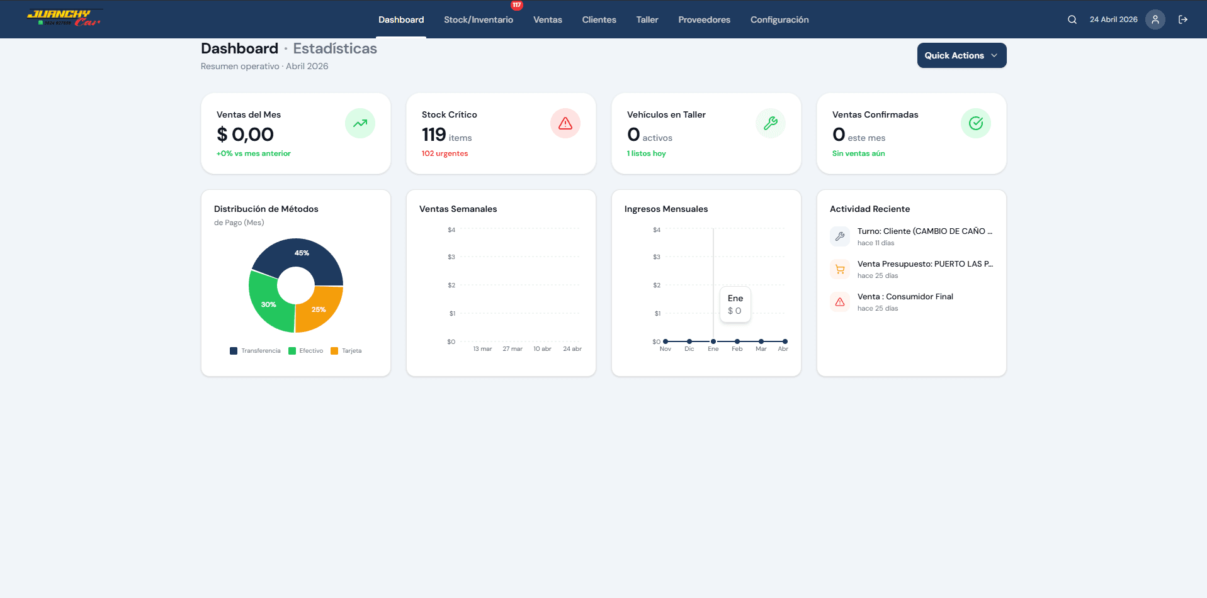Click the 'hace 11 días' timestamp
The height and width of the screenshot is (598, 1207).
(876, 243)
